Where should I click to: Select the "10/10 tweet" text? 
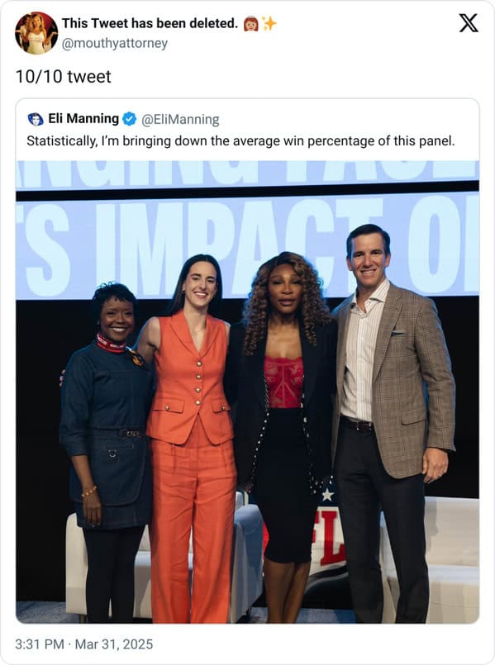click(63, 77)
